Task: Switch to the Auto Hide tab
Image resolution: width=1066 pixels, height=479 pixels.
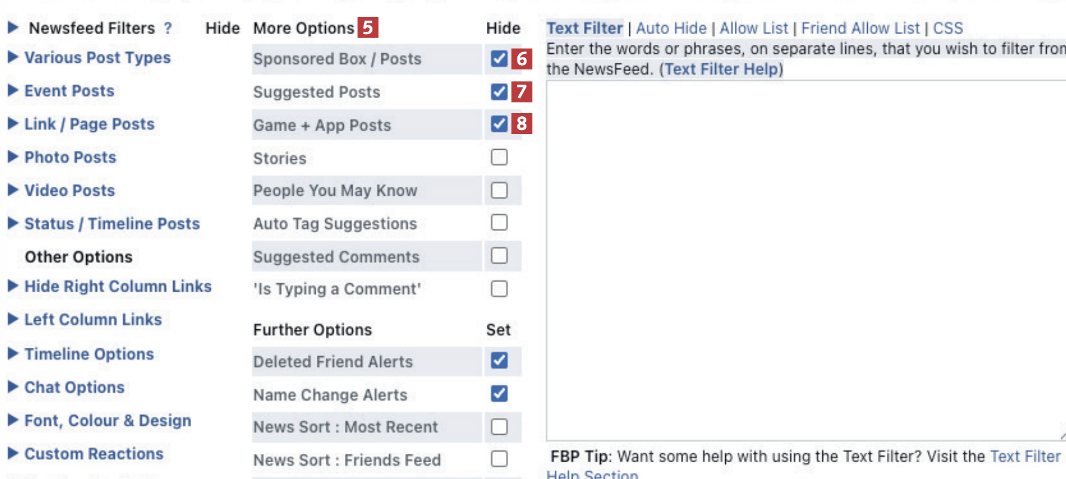Action: 671,28
